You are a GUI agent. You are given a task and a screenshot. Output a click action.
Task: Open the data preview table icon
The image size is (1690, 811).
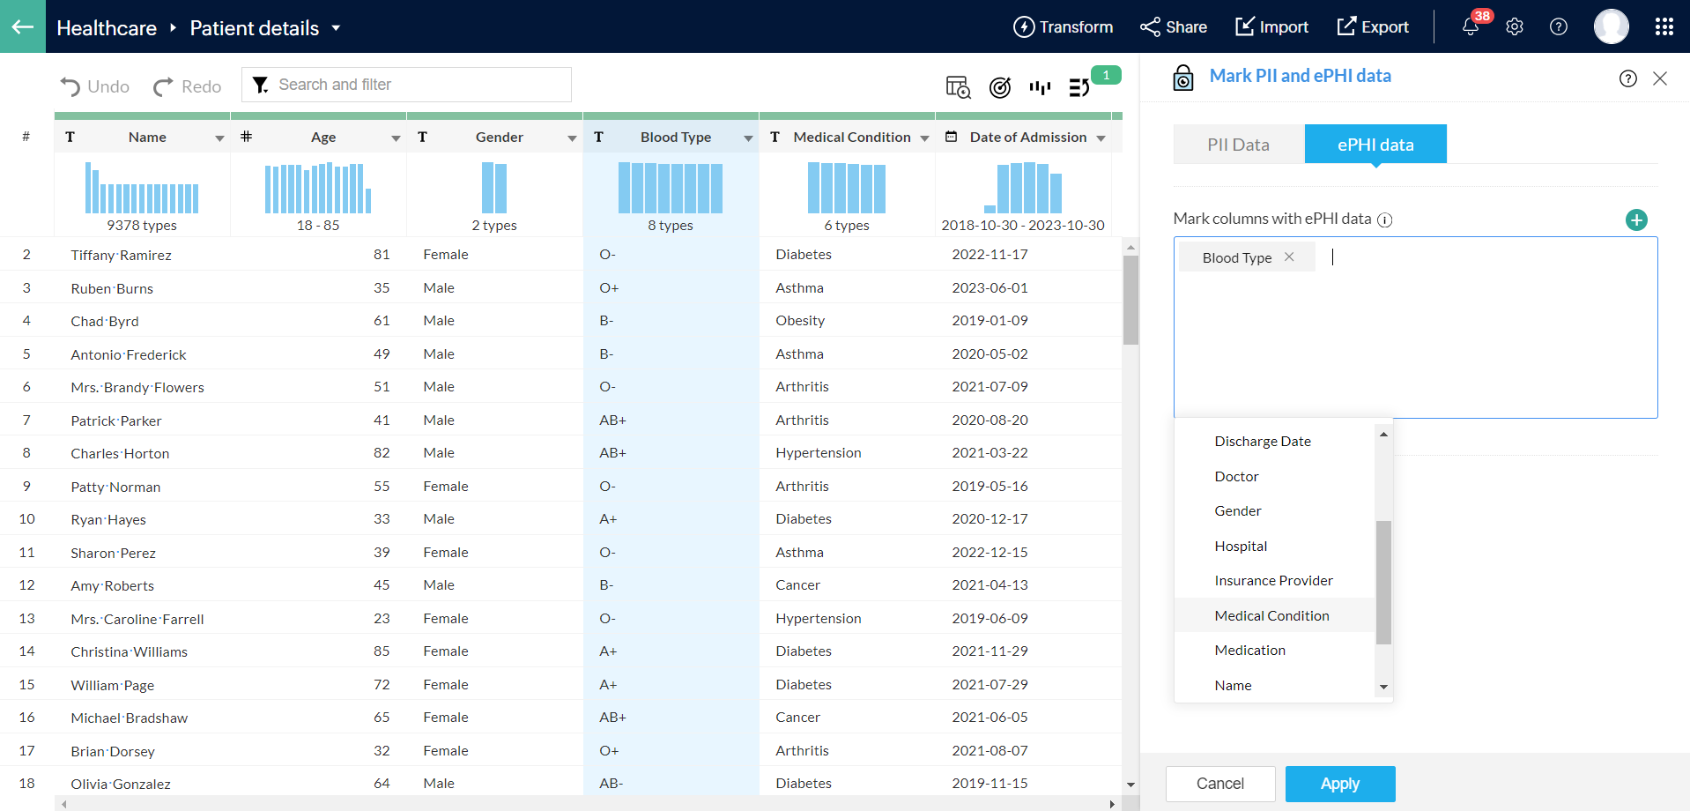tap(958, 86)
